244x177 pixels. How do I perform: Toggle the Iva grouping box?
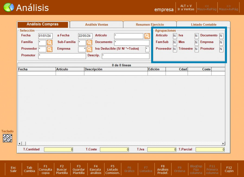pos(197,36)
